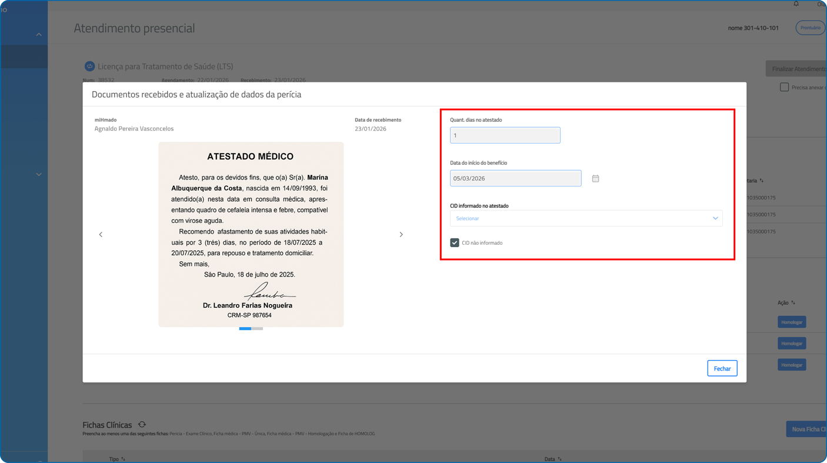The image size is (827, 463).
Task: Open the notifications bell
Action: [796, 4]
